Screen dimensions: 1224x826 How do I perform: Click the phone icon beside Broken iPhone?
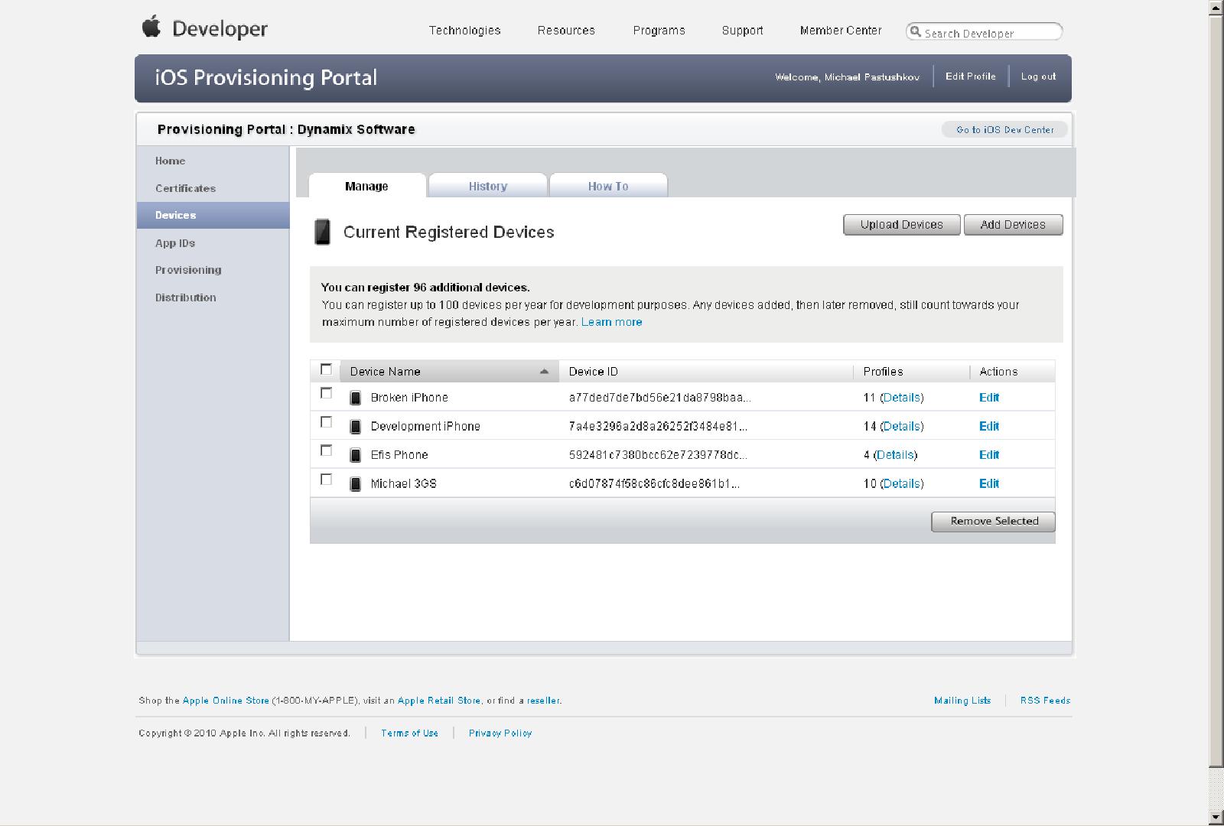pos(355,398)
